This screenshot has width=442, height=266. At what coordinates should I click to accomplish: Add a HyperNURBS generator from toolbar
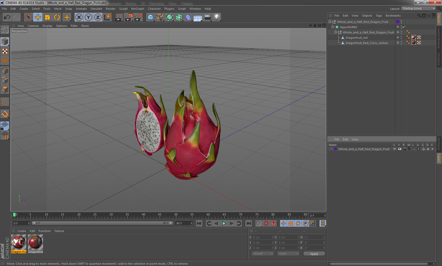coord(169,17)
